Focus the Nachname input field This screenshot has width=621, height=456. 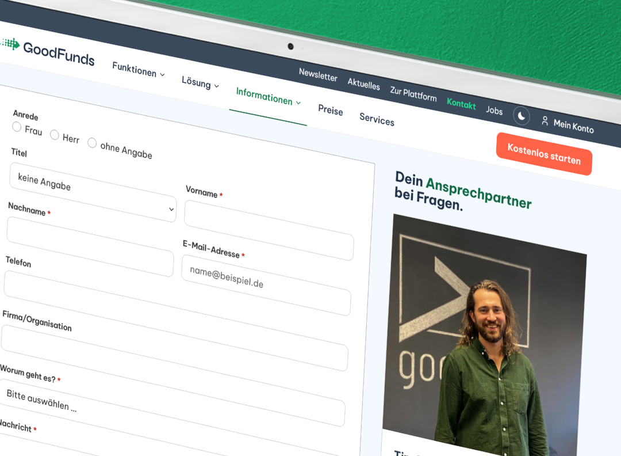click(90, 246)
